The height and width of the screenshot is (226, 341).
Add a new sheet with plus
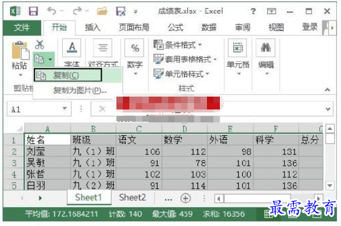pos(186,198)
